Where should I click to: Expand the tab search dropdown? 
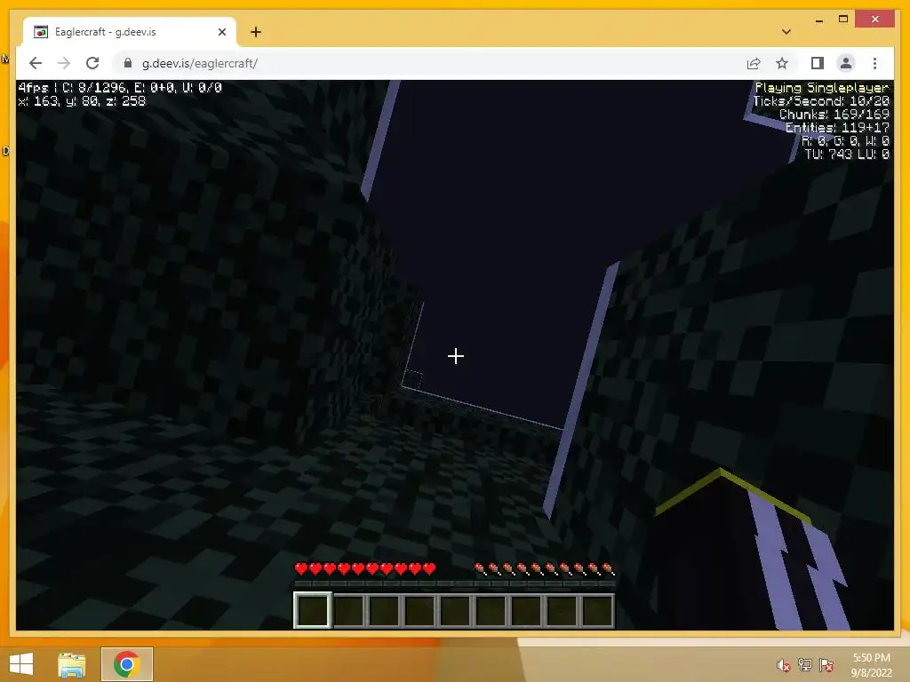pyautogui.click(x=786, y=32)
